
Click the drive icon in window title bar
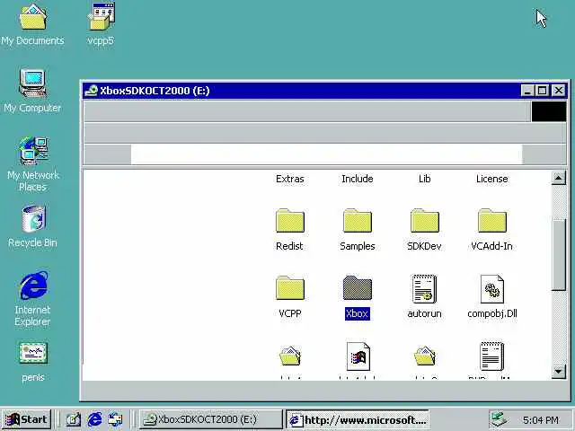tap(91, 90)
